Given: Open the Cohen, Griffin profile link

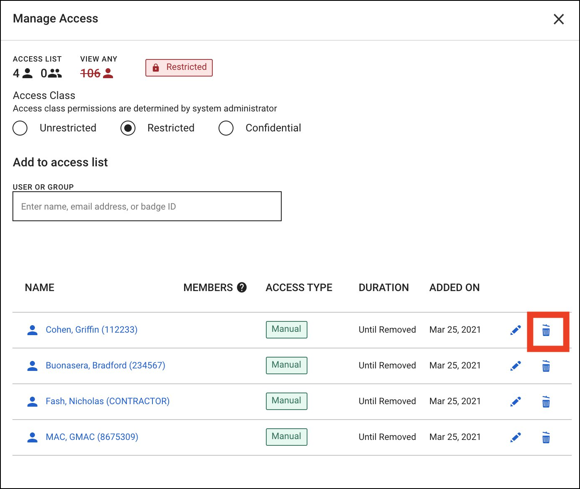Looking at the screenshot, I should click(91, 330).
